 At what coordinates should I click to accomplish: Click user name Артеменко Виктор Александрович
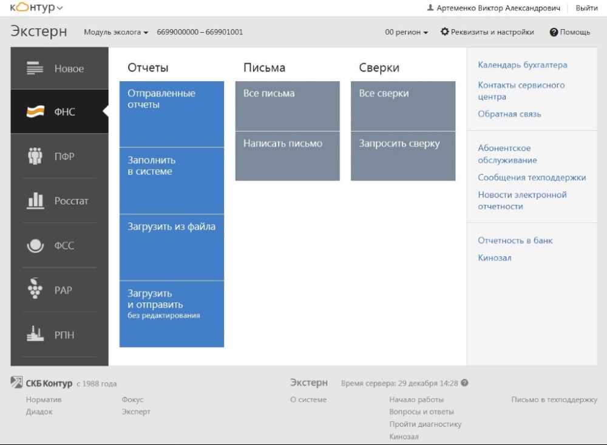[498, 8]
